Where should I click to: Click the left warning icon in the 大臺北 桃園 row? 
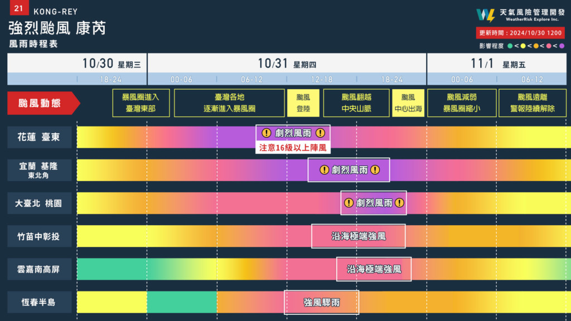[x=349, y=203]
